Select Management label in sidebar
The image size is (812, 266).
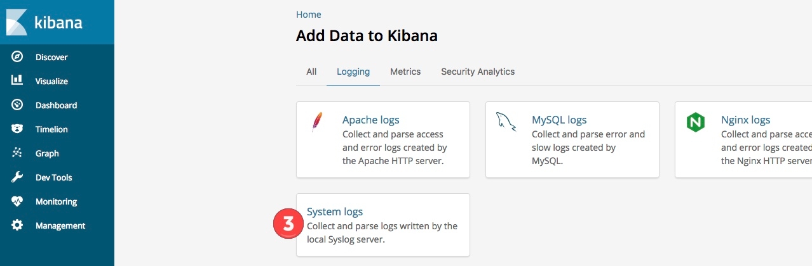[60, 225]
